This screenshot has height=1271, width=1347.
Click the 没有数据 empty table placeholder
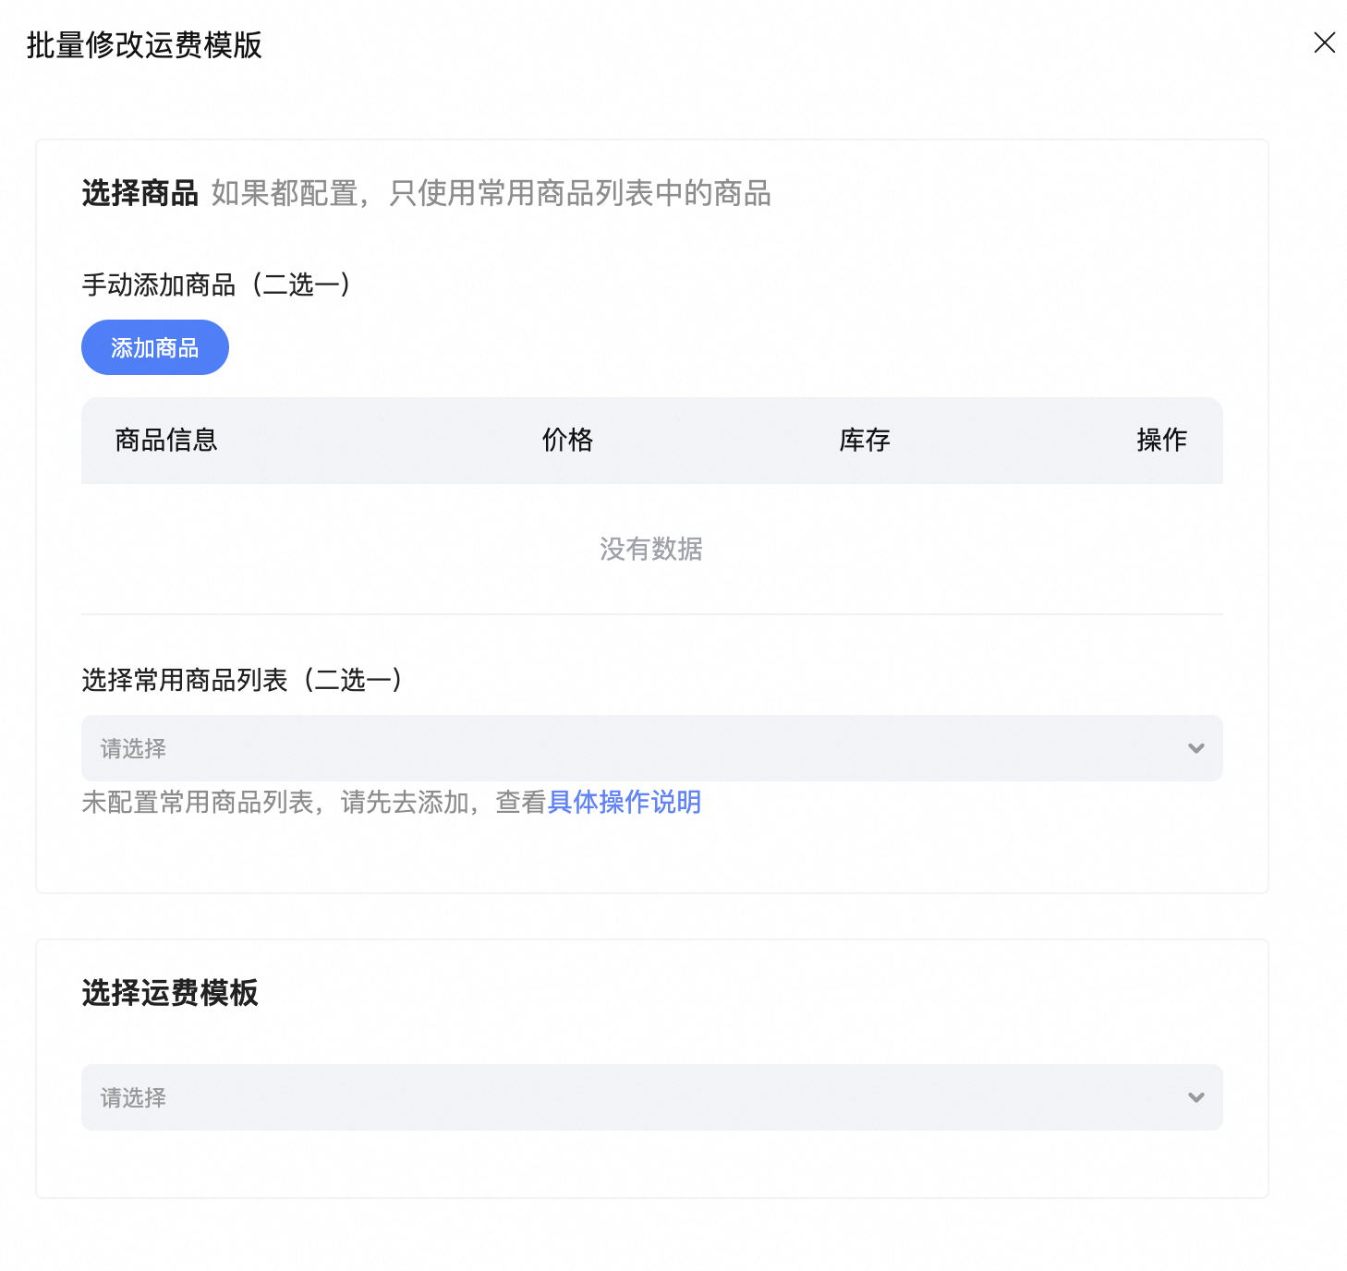click(650, 549)
